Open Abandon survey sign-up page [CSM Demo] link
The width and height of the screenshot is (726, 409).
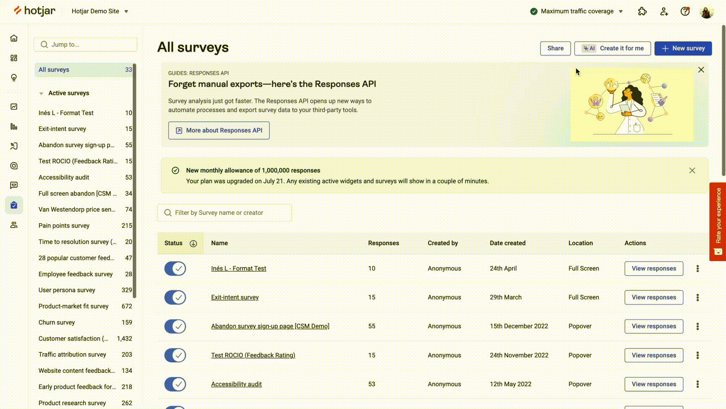tap(270, 326)
